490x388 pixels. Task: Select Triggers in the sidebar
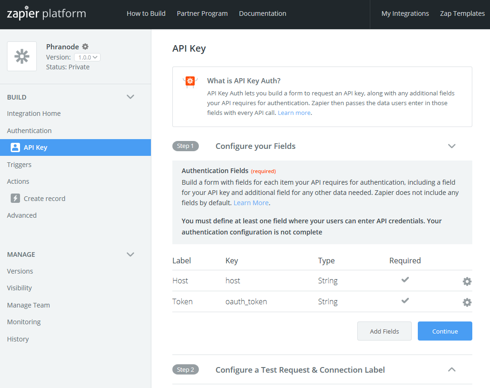coord(19,165)
